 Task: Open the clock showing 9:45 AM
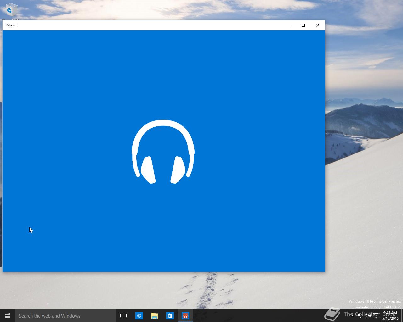coord(390,316)
